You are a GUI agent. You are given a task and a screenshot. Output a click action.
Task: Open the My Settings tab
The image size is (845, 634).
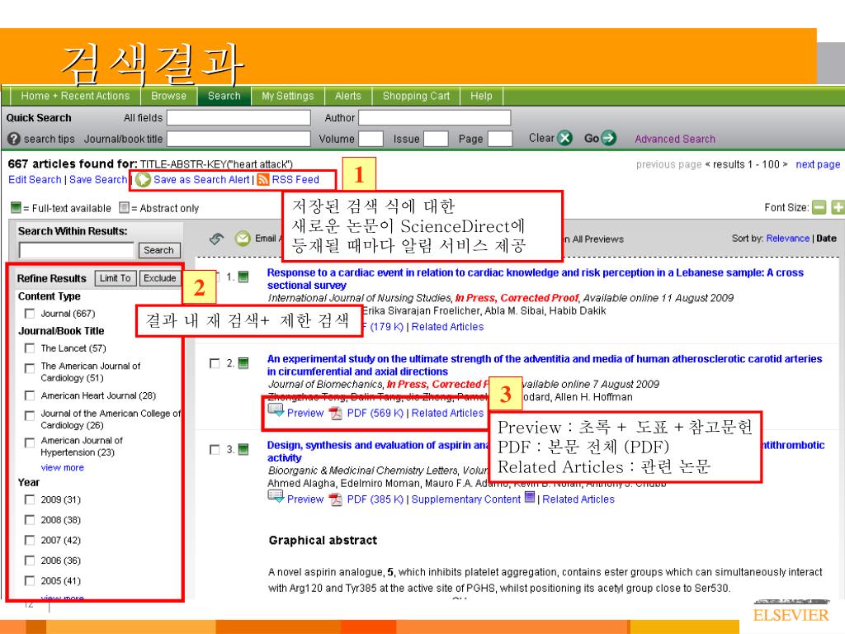[x=288, y=96]
